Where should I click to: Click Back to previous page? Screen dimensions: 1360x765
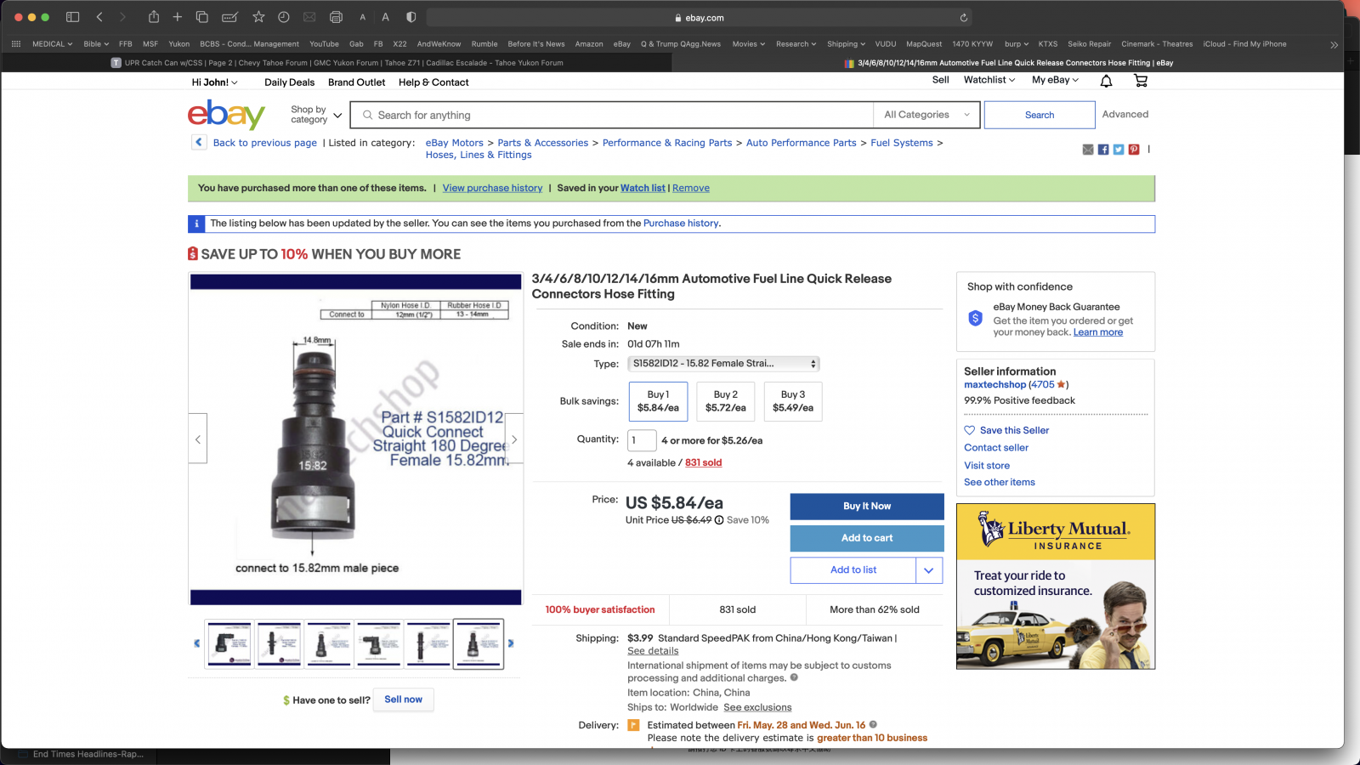(x=265, y=143)
